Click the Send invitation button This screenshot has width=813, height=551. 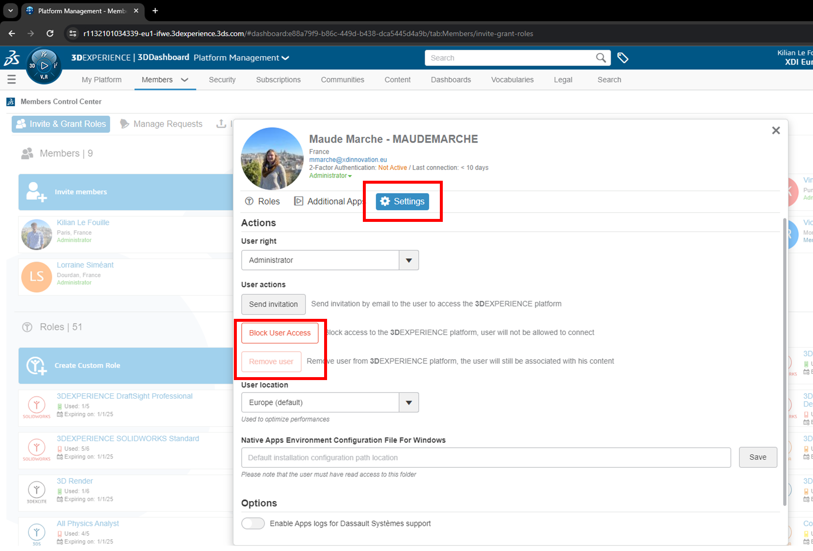[273, 304]
